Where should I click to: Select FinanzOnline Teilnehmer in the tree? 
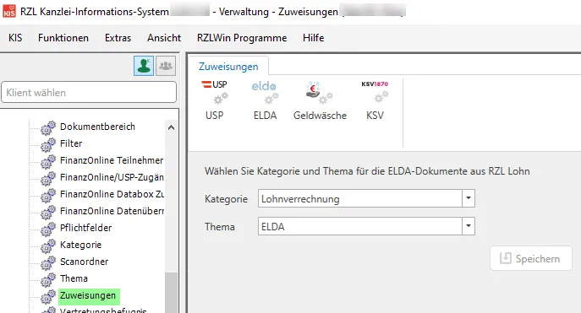[x=112, y=160]
